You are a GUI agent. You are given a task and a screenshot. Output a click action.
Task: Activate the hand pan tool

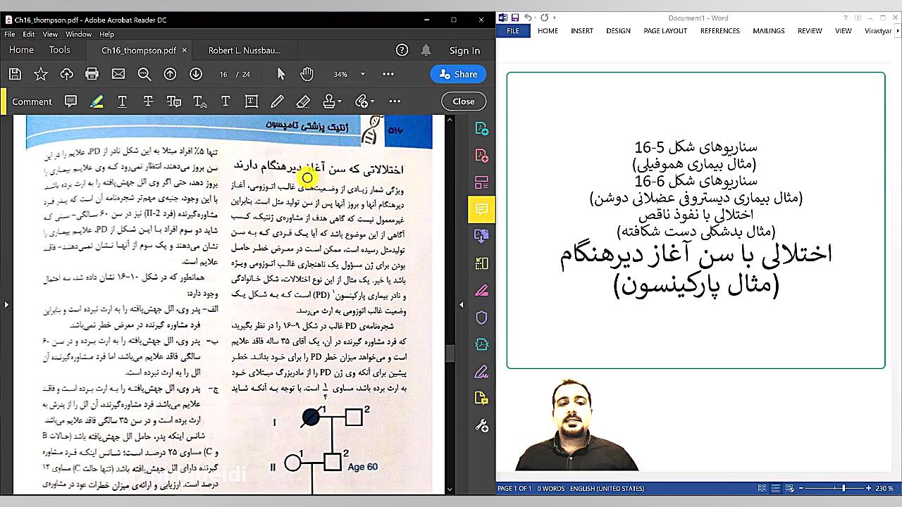[x=307, y=74]
